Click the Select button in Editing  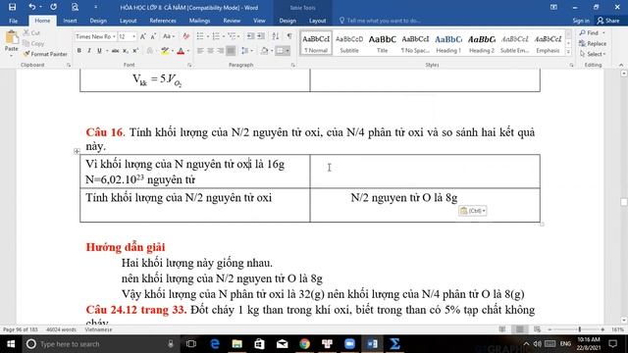[593, 54]
